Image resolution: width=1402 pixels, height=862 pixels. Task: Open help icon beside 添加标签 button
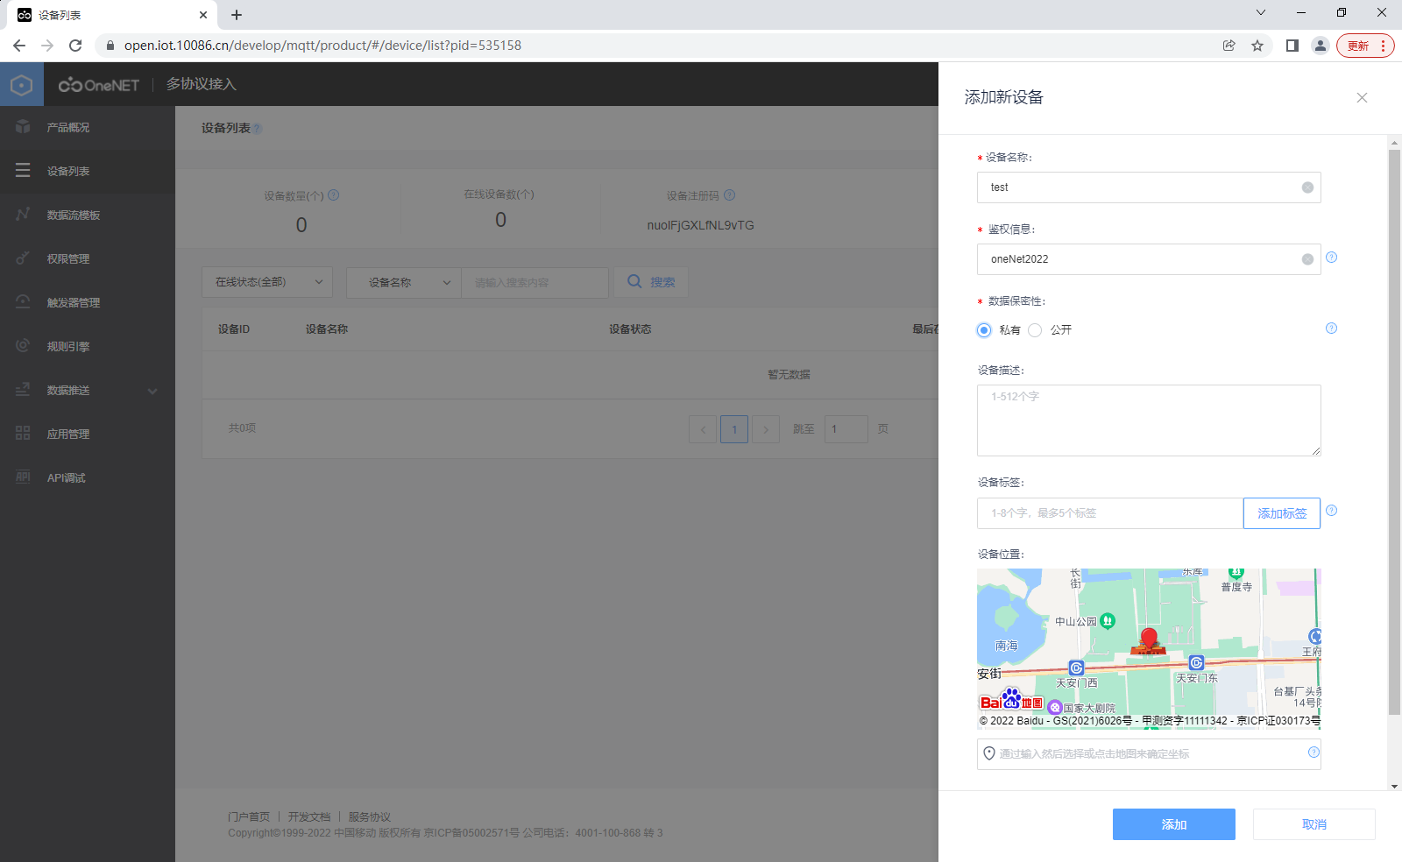coord(1331,511)
